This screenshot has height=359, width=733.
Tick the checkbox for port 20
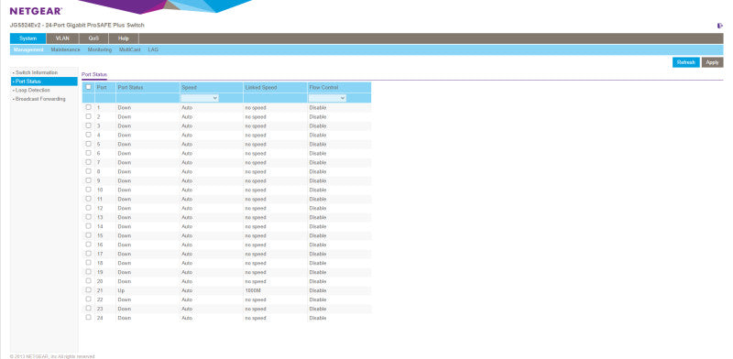click(88, 280)
